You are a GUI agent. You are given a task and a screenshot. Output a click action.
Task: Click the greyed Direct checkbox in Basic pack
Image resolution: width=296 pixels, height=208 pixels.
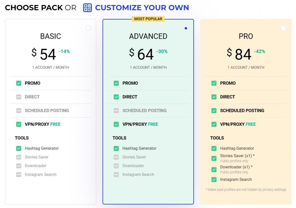(x=19, y=97)
